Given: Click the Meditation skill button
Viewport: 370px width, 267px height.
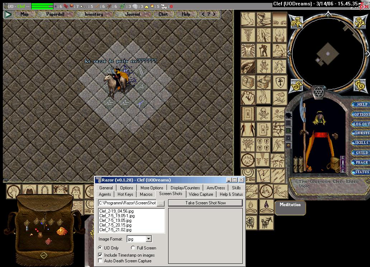Looking at the screenshot, I should [290, 207].
